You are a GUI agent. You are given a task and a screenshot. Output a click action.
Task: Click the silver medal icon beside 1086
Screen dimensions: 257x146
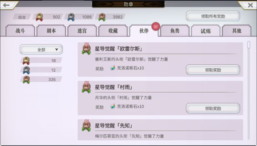(x=71, y=17)
